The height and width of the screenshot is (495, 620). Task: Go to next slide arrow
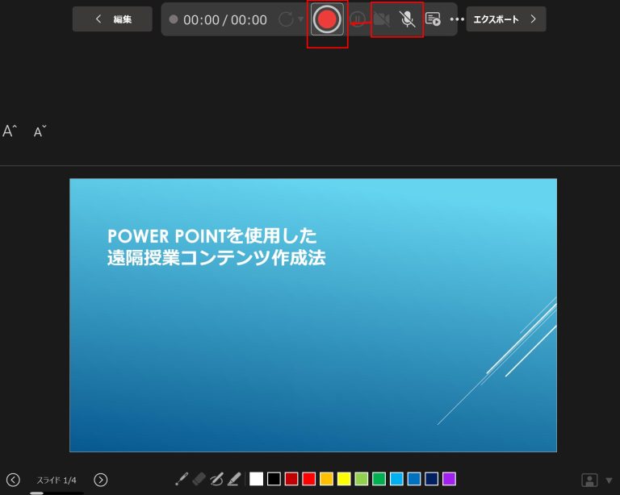tap(100, 480)
